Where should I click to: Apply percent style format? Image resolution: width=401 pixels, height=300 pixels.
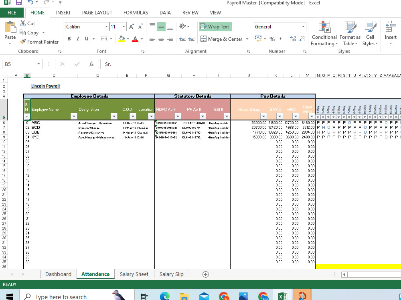272,39
